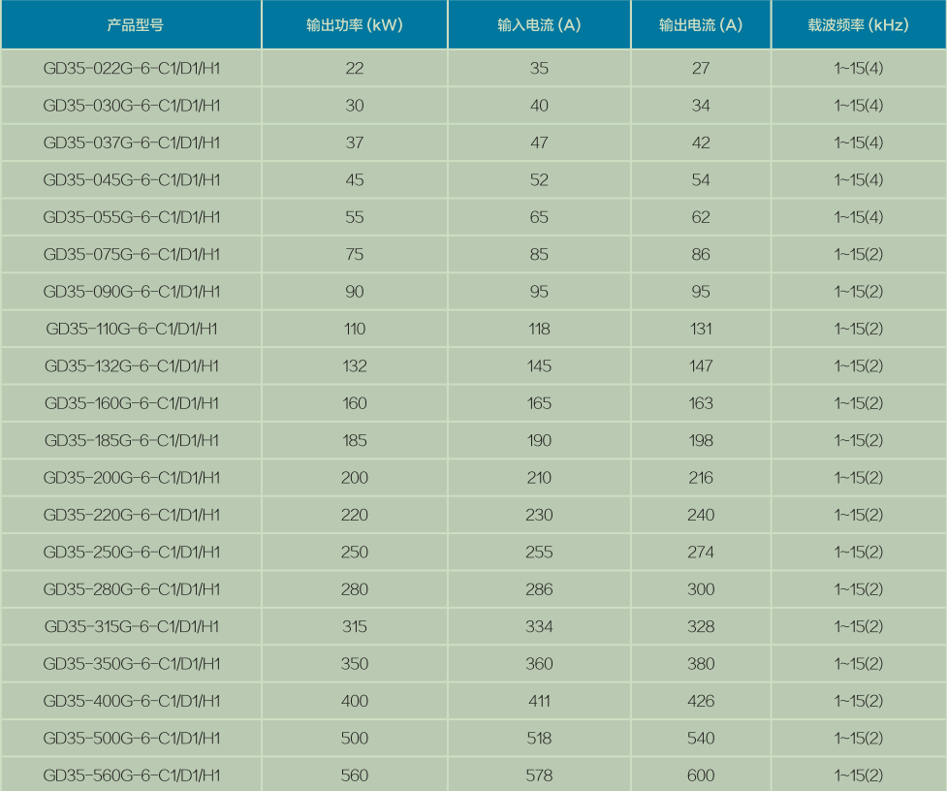Select model GD35-110G-6-C1/D1/H1 cell
The image size is (947, 791).
coord(132,329)
